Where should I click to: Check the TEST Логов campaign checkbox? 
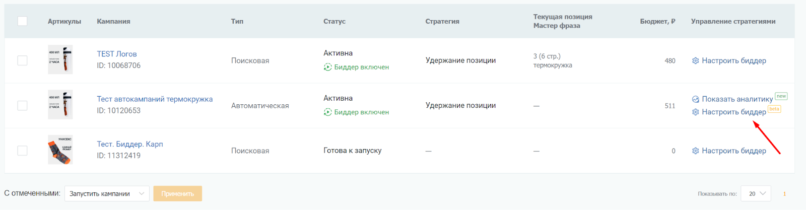pos(22,60)
